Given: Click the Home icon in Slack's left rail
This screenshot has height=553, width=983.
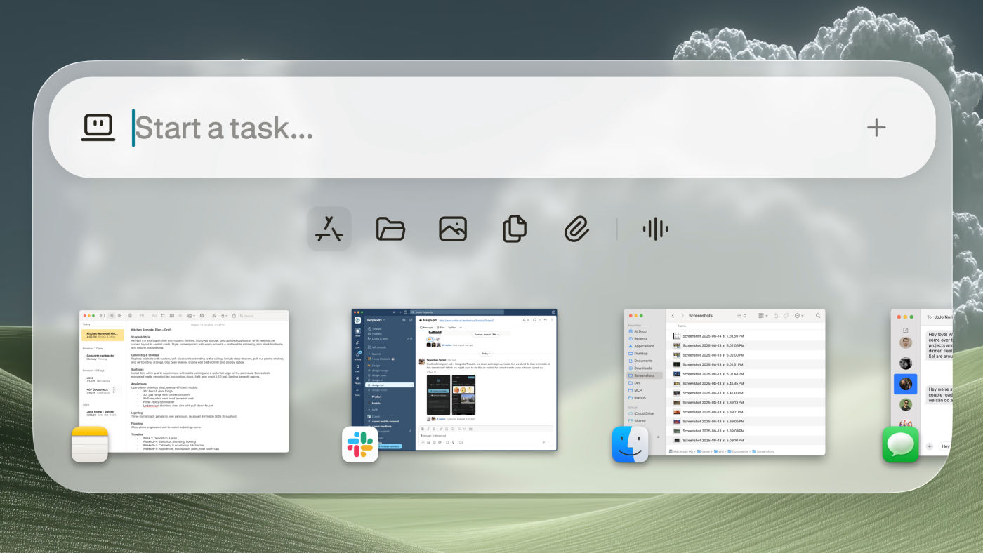Looking at the screenshot, I should [357, 333].
